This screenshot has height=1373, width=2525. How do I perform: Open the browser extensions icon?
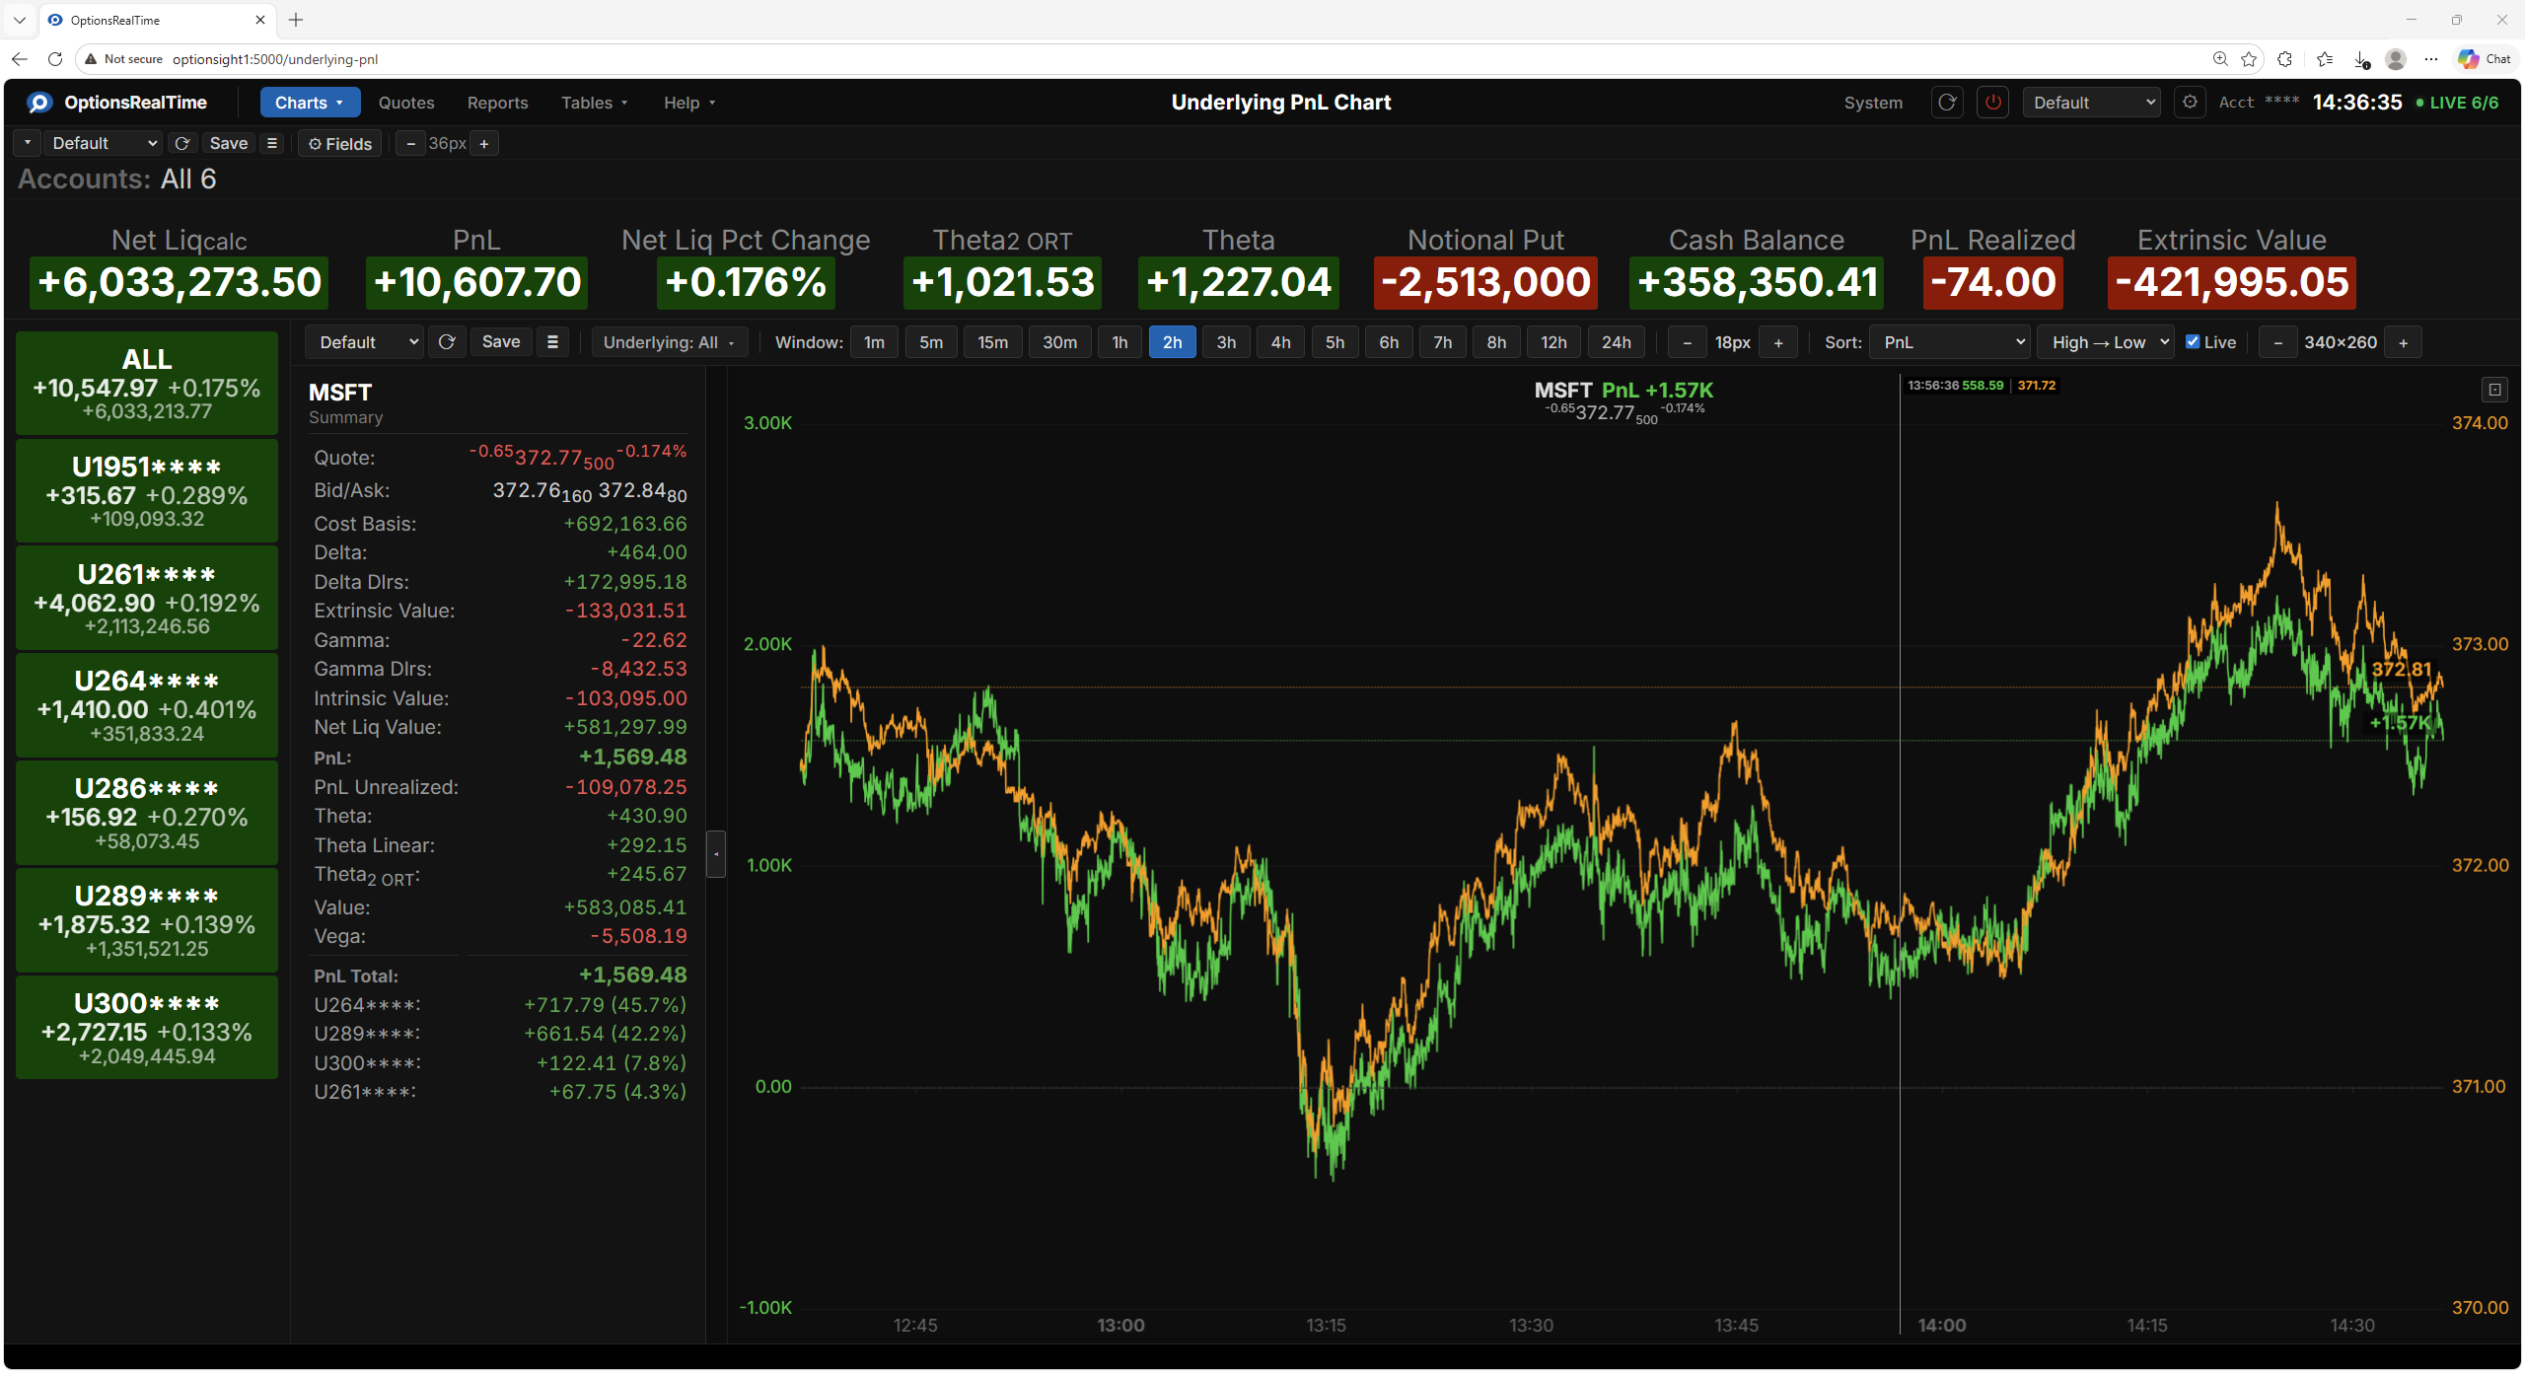coord(2285,59)
